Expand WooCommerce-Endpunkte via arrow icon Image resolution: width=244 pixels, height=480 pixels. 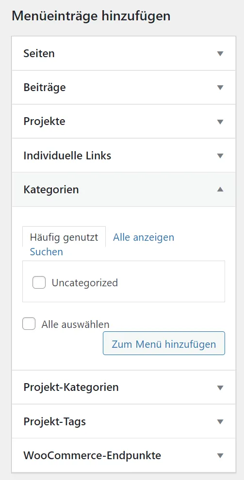pyautogui.click(x=220, y=456)
